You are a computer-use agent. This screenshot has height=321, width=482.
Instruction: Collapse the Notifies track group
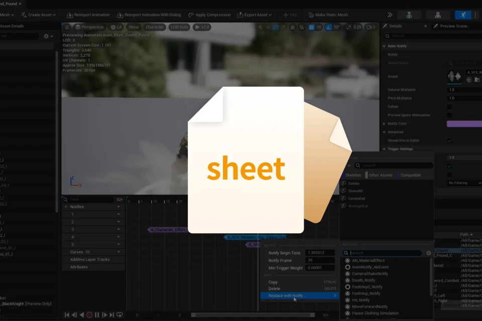pos(66,207)
